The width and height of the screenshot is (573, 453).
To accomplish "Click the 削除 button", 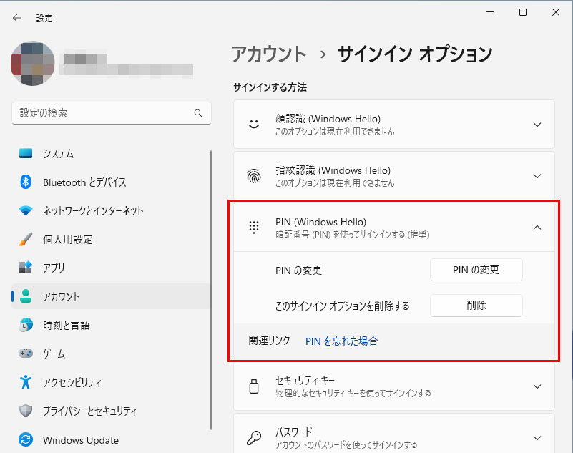I will pos(476,306).
